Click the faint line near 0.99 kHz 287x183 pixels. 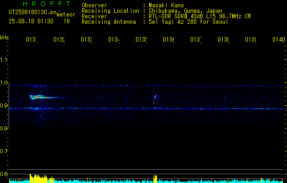146,86
